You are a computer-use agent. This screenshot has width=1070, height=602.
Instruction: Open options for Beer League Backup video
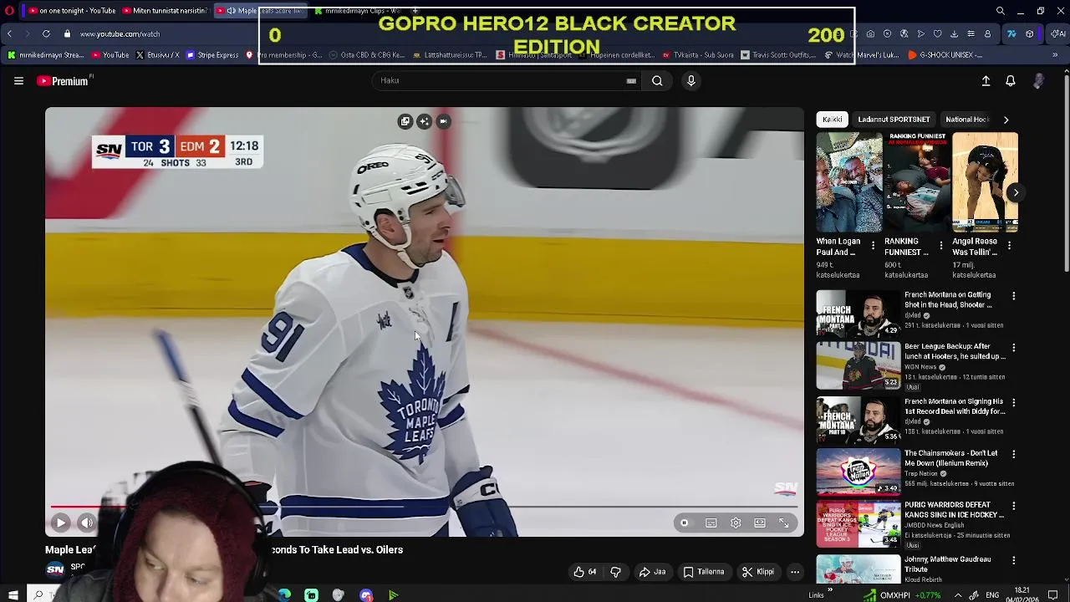(x=1014, y=348)
